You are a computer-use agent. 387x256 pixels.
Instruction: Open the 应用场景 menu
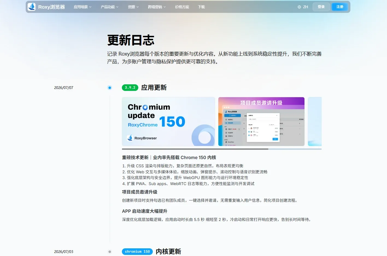pyautogui.click(x=83, y=7)
